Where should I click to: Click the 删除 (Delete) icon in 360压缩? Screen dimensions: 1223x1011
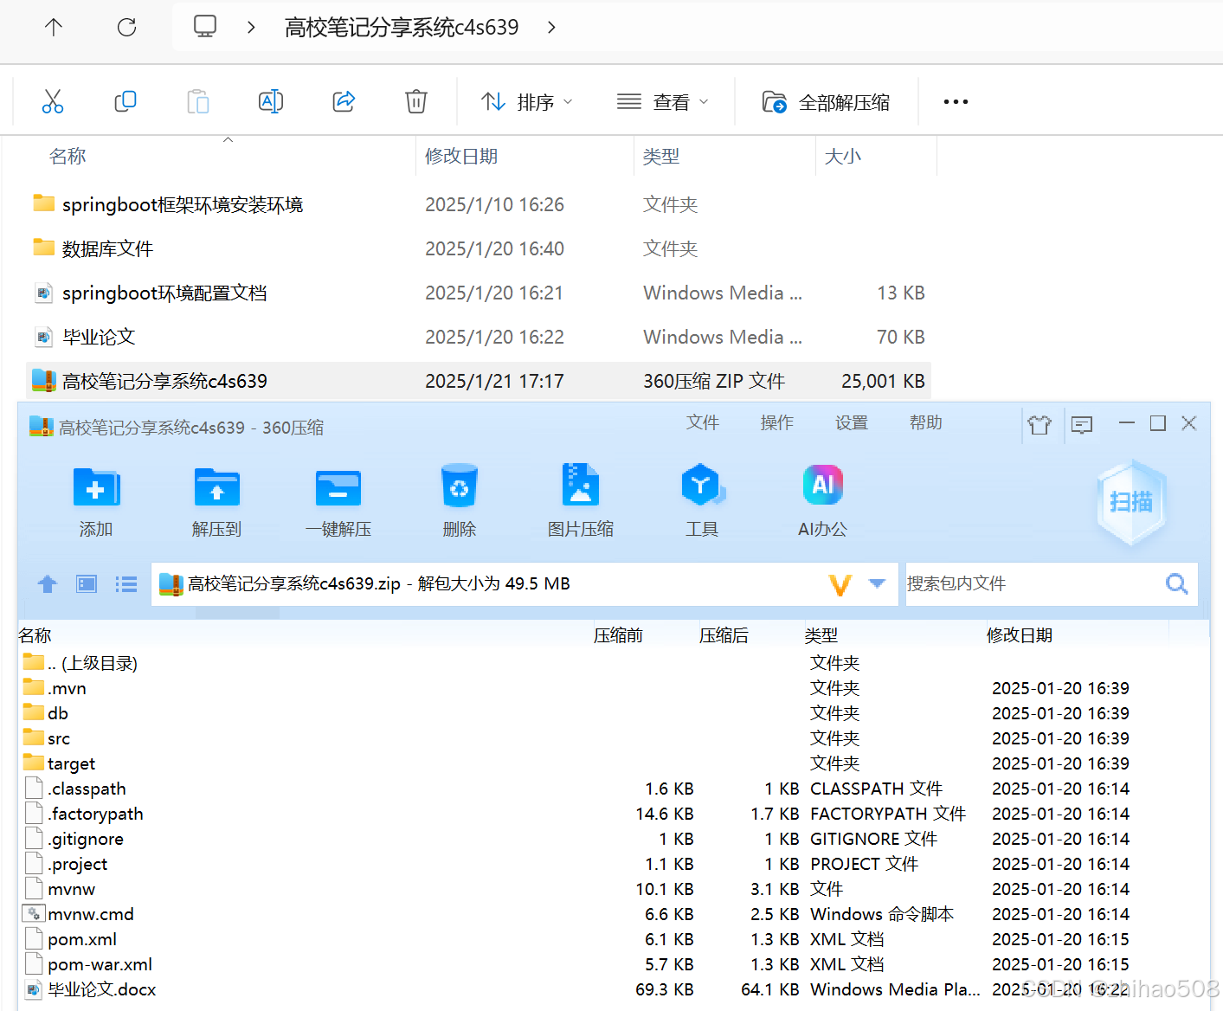coord(460,500)
